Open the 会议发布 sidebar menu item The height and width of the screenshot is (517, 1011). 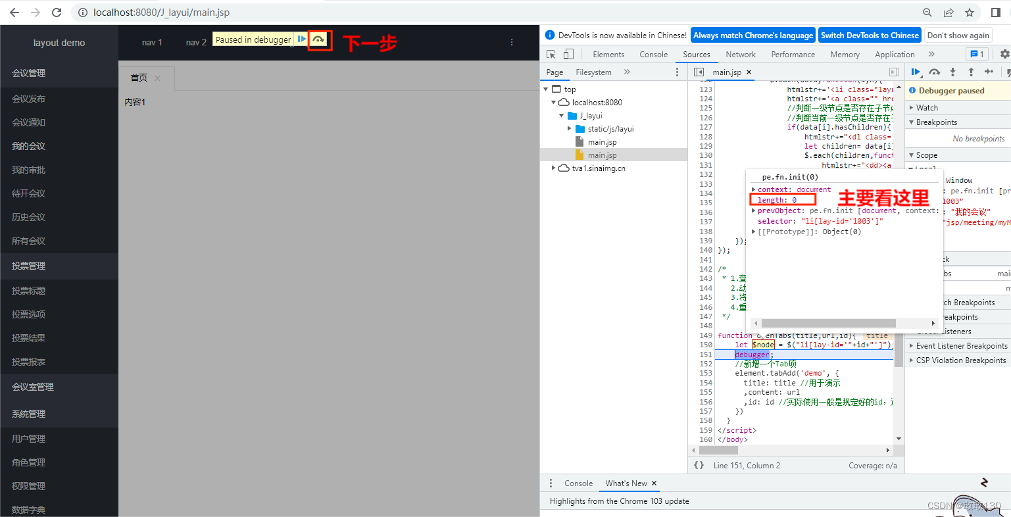coord(29,99)
